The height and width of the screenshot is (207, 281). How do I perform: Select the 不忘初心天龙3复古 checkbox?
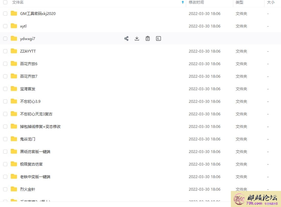(x=5, y=114)
